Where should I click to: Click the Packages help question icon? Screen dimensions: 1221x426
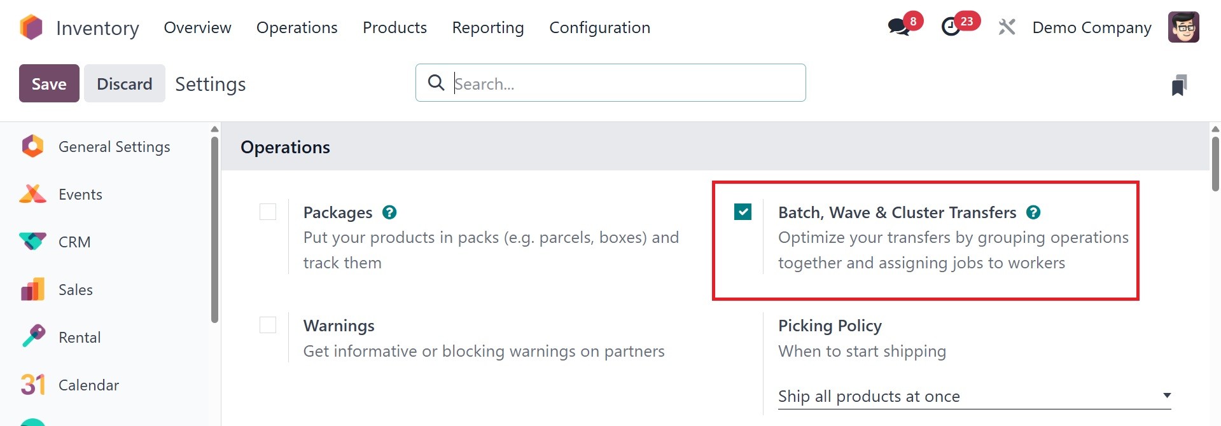pyautogui.click(x=389, y=212)
